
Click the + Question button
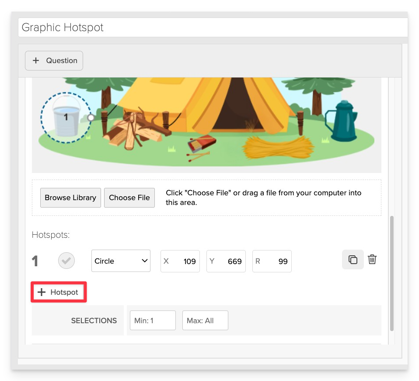click(x=54, y=60)
